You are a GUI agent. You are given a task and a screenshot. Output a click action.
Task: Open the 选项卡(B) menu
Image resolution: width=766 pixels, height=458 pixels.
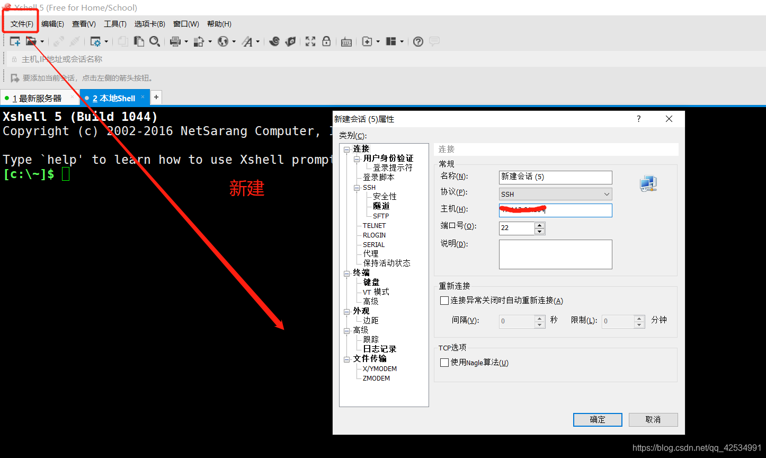149,24
